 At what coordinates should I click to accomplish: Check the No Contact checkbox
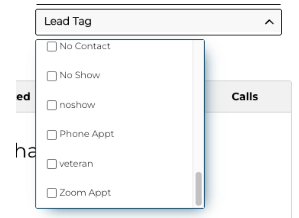click(x=52, y=47)
